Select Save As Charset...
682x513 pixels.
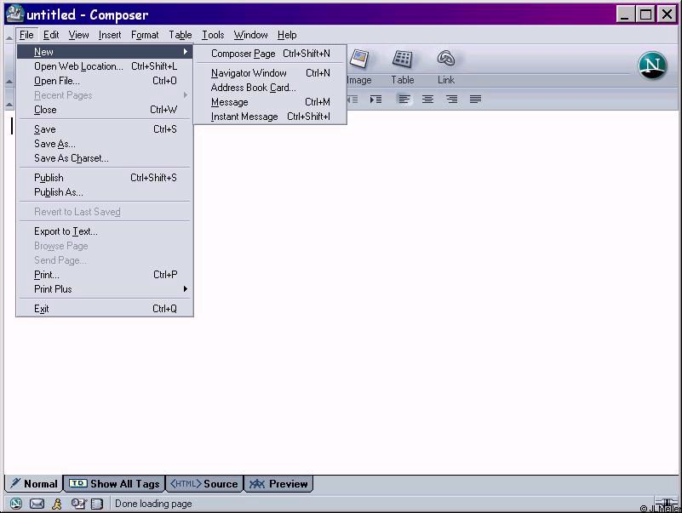(x=105, y=158)
